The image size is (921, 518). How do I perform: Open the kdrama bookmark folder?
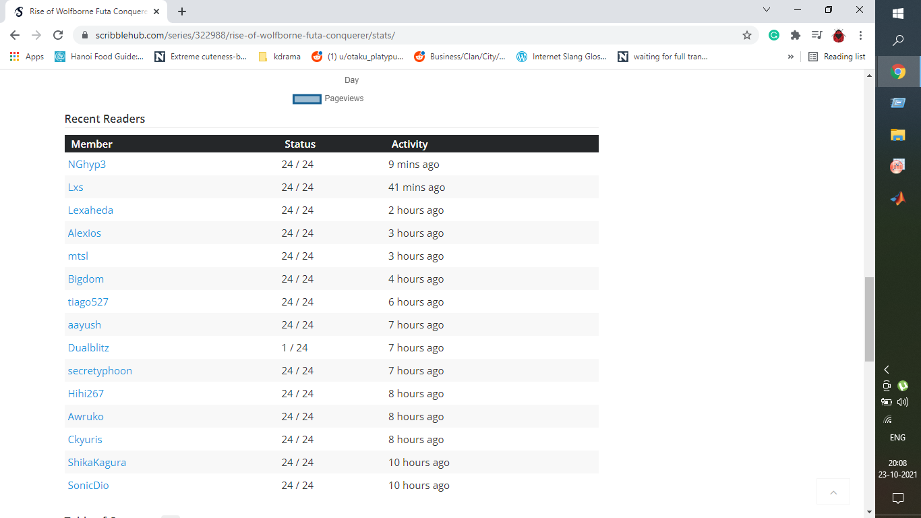point(280,57)
